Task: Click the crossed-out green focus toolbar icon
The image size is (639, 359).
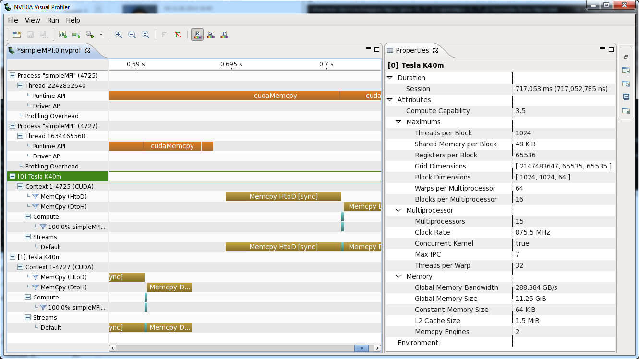Action: [178, 35]
